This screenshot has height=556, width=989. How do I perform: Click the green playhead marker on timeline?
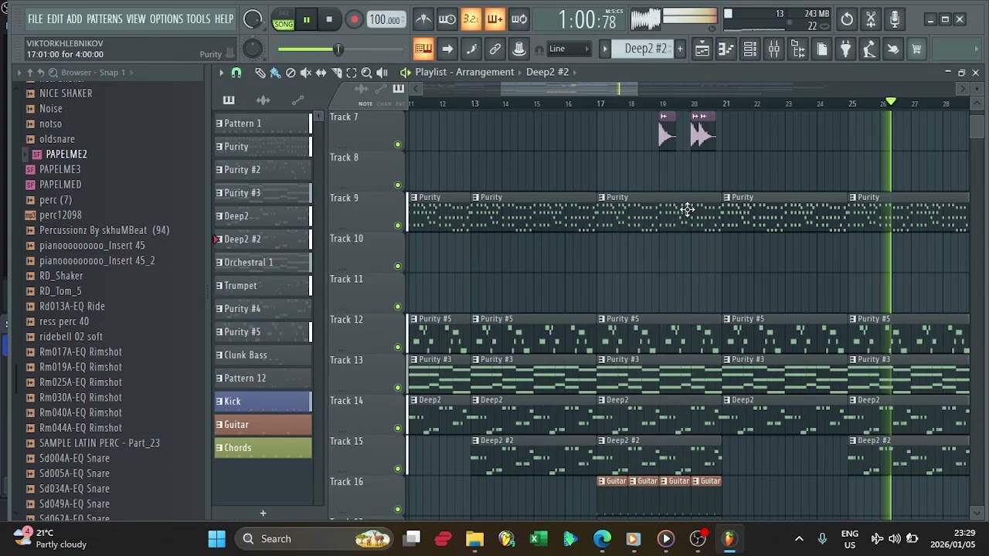[891, 102]
